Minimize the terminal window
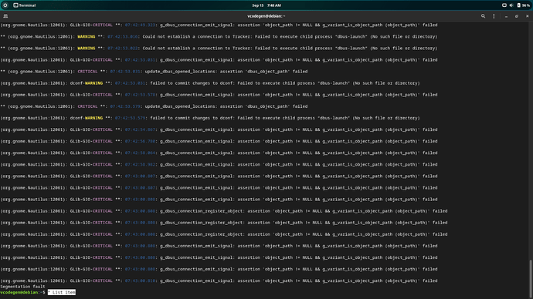This screenshot has height=299, width=533. point(506,16)
